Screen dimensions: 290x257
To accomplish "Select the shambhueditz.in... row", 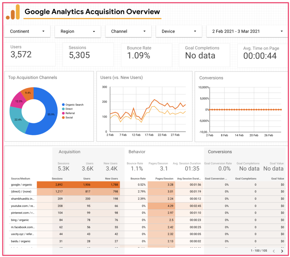I will pos(147,199).
